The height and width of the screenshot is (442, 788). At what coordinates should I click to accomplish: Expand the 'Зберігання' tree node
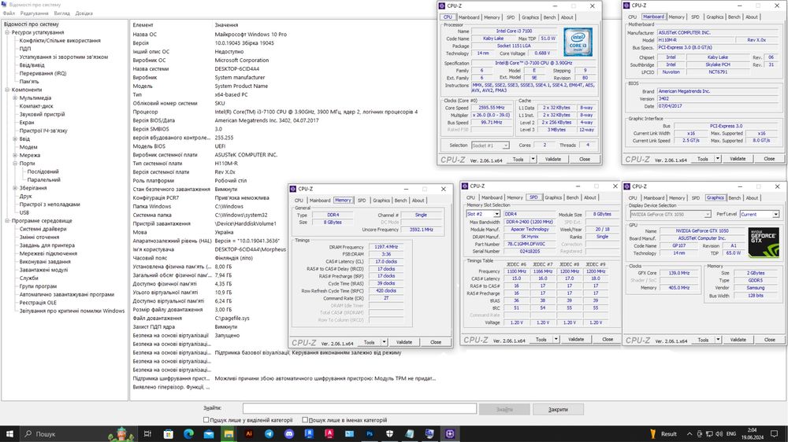15,188
